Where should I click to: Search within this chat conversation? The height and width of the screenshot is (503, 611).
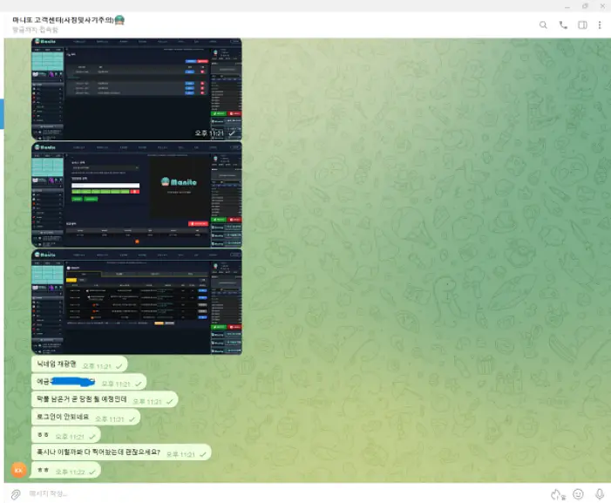click(x=544, y=25)
